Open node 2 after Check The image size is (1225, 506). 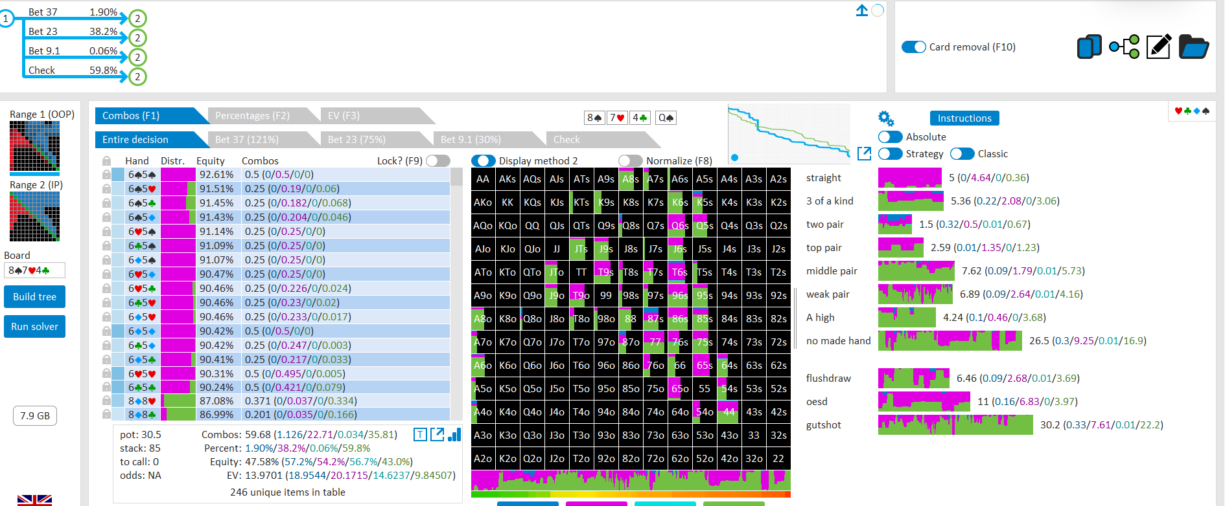(x=137, y=77)
